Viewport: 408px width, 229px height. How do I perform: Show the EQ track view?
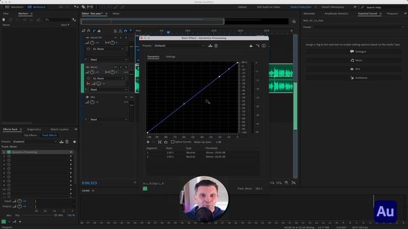point(99,31)
